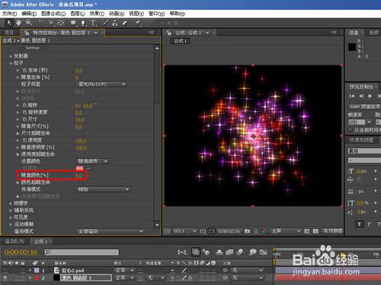Click the snapshot camera icon under viewer
This screenshot has width=381, height=285.
coord(247,231)
